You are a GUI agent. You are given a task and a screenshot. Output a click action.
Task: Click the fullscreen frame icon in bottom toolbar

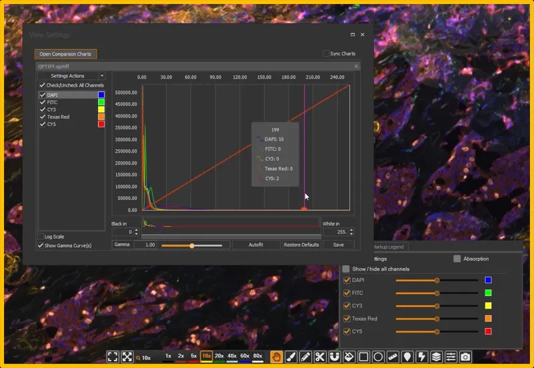[113, 357]
